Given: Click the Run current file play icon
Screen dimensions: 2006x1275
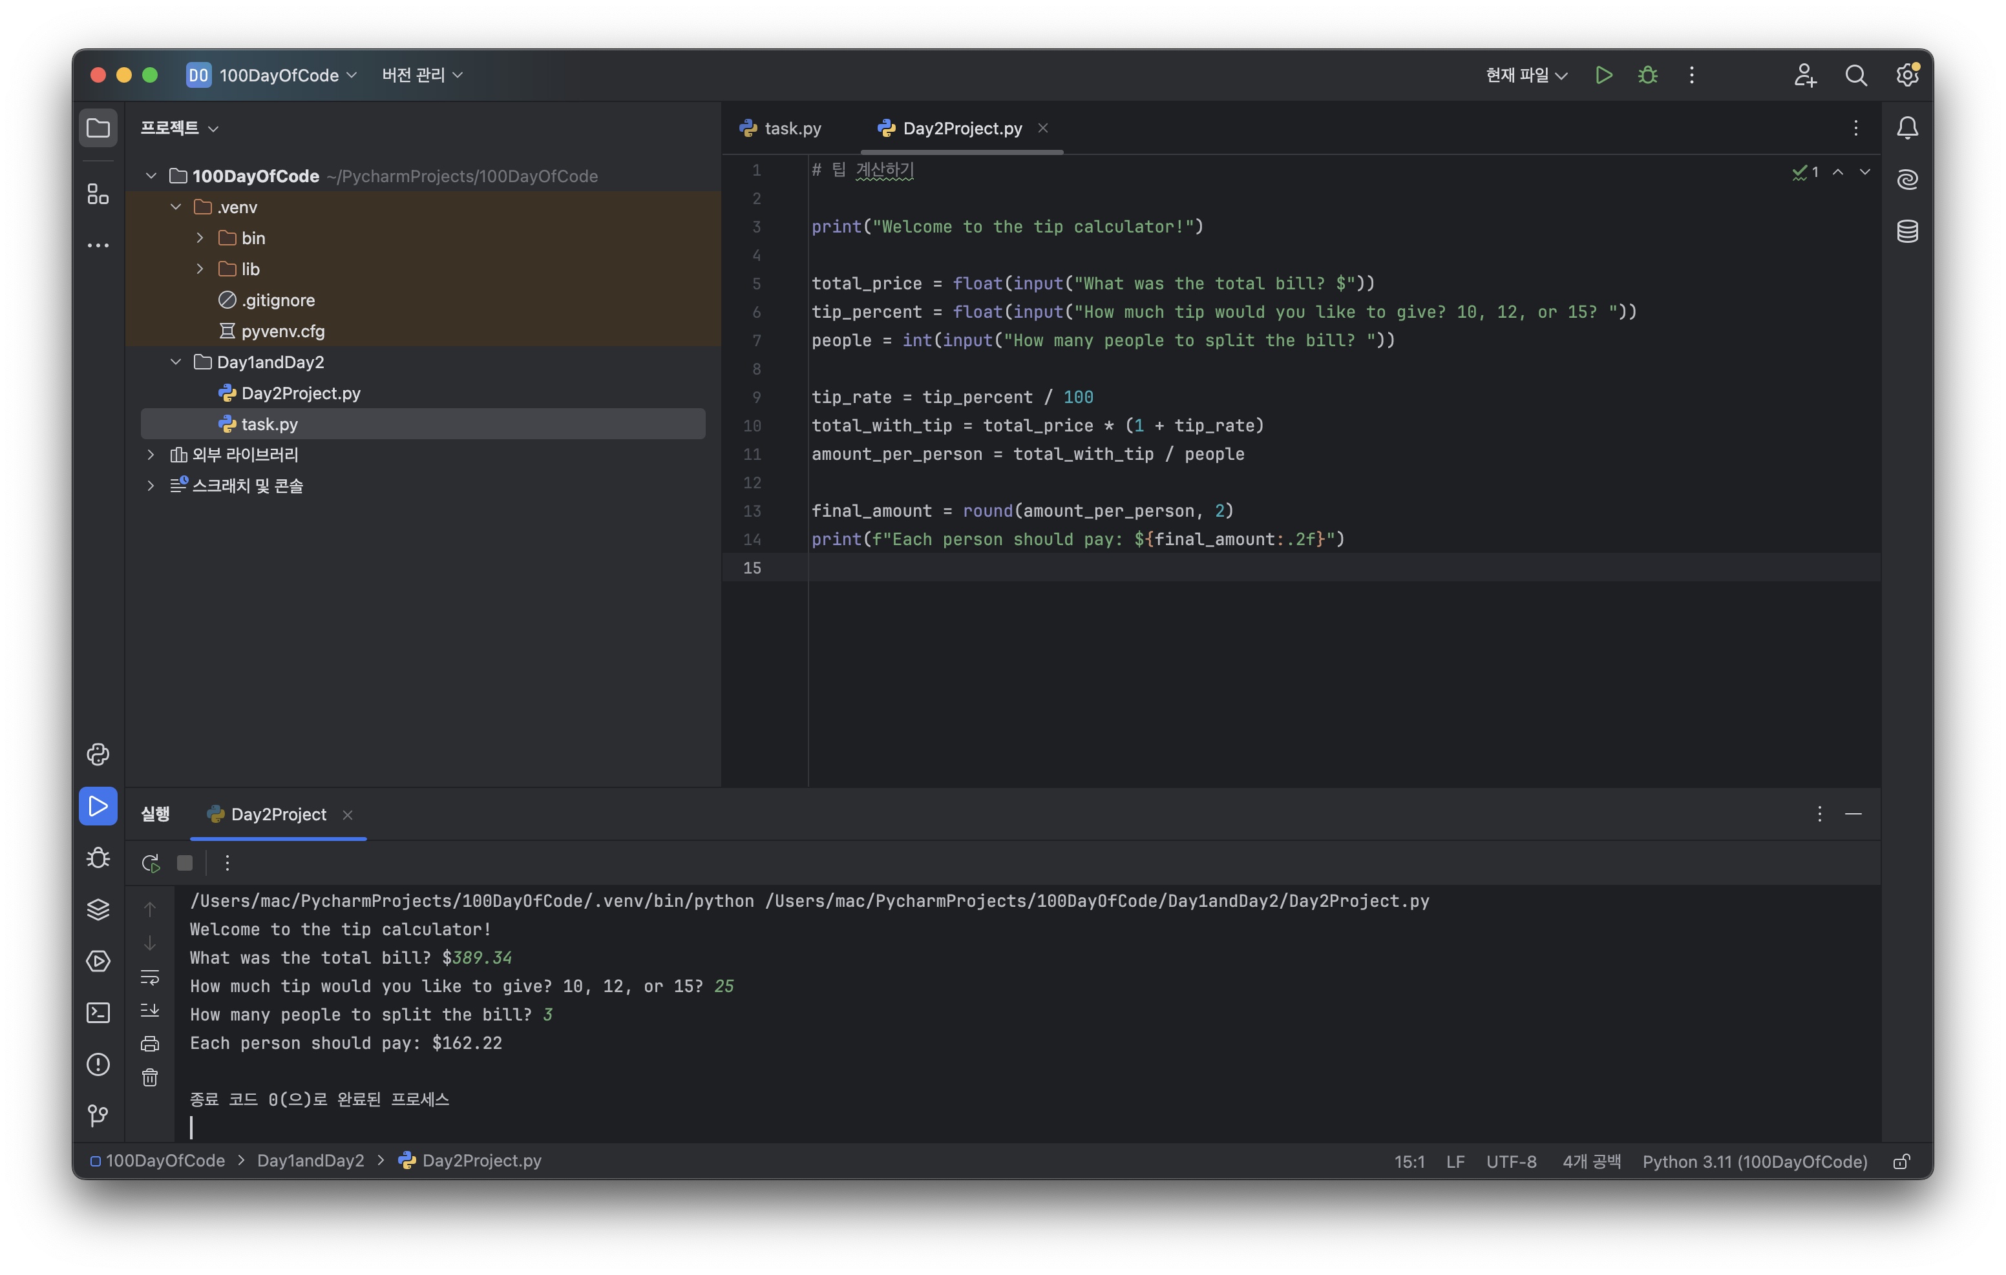Looking at the screenshot, I should [1603, 75].
